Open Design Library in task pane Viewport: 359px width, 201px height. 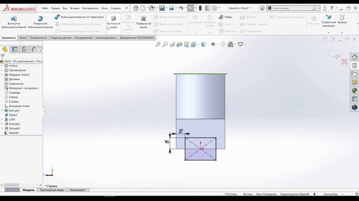click(355, 66)
